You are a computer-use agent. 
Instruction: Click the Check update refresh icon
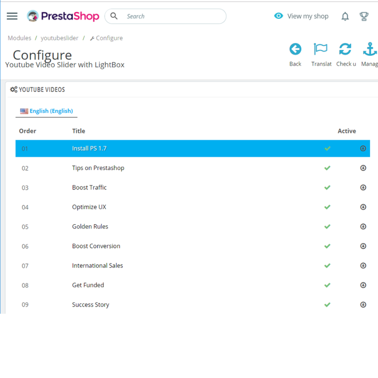(x=345, y=49)
